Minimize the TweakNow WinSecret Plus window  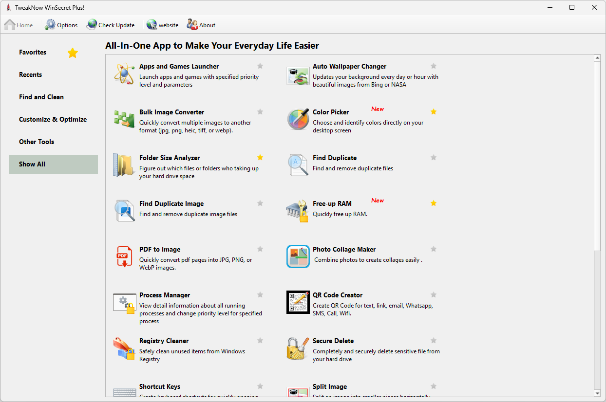tap(549, 7)
